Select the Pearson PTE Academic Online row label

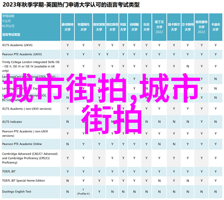pos(22,144)
